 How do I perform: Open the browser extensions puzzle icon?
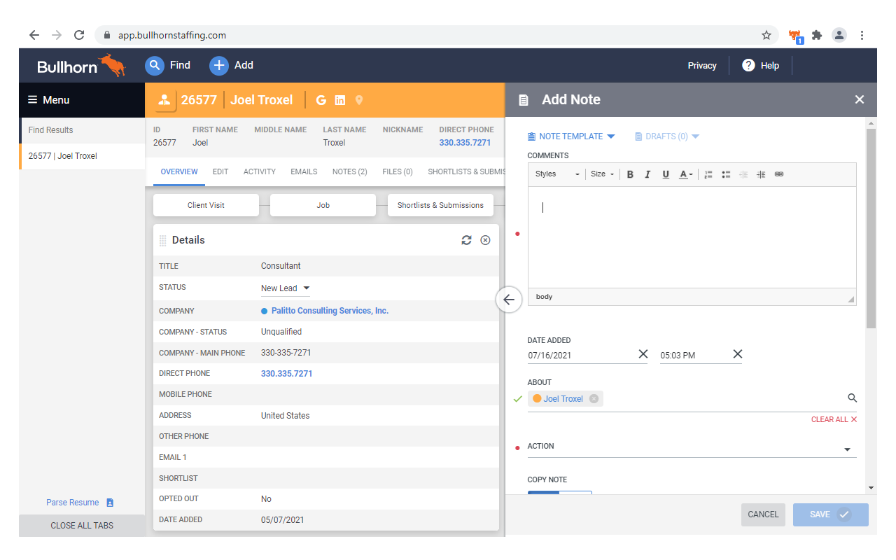(816, 35)
